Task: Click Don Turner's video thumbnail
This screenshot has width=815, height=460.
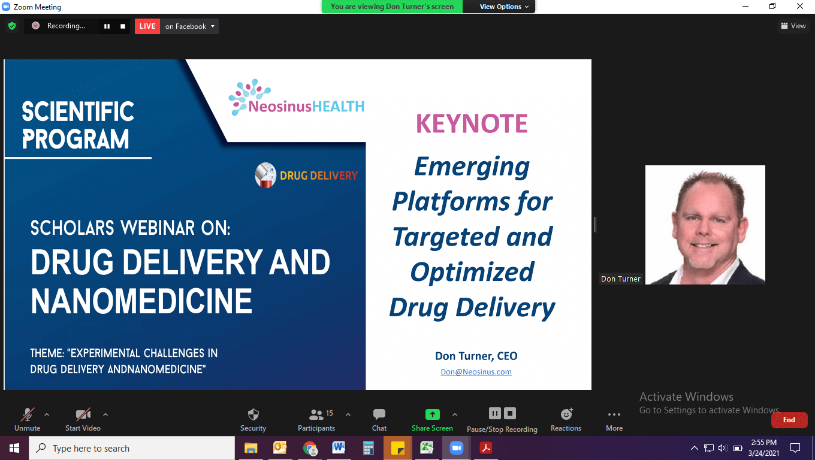Action: click(x=705, y=225)
